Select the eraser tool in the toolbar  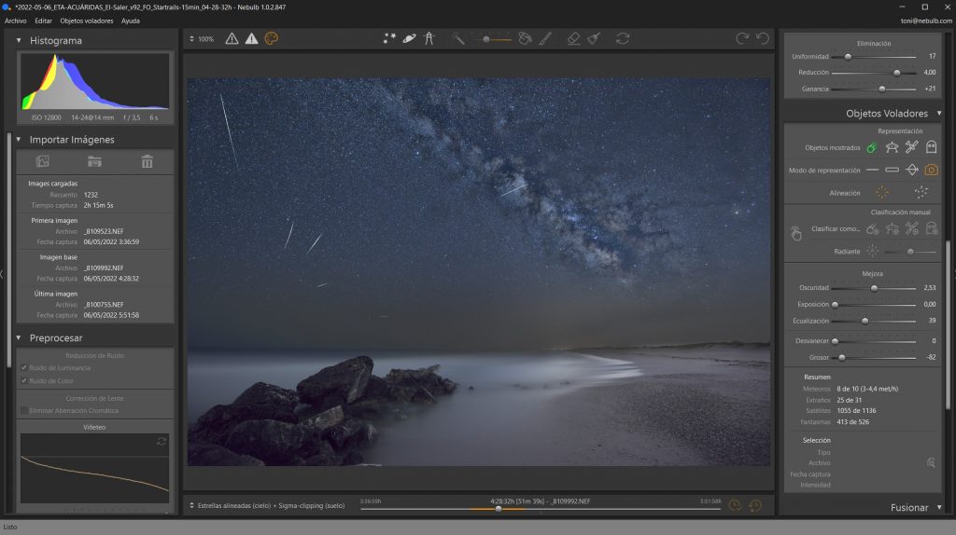[573, 38]
